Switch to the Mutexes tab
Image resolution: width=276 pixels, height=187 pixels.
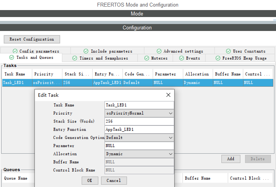pyautogui.click(x=155, y=58)
